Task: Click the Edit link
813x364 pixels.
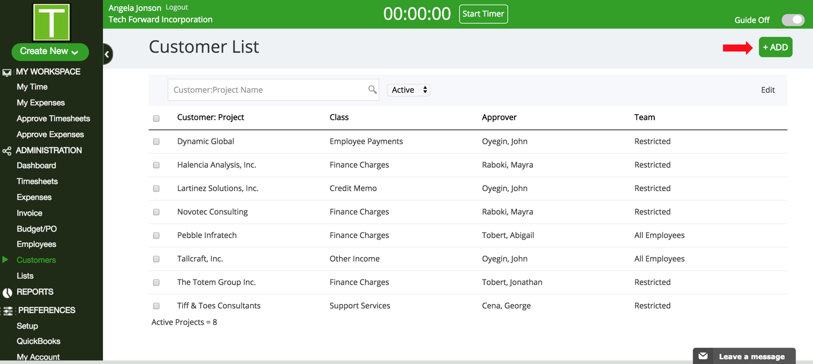Action: (x=768, y=90)
